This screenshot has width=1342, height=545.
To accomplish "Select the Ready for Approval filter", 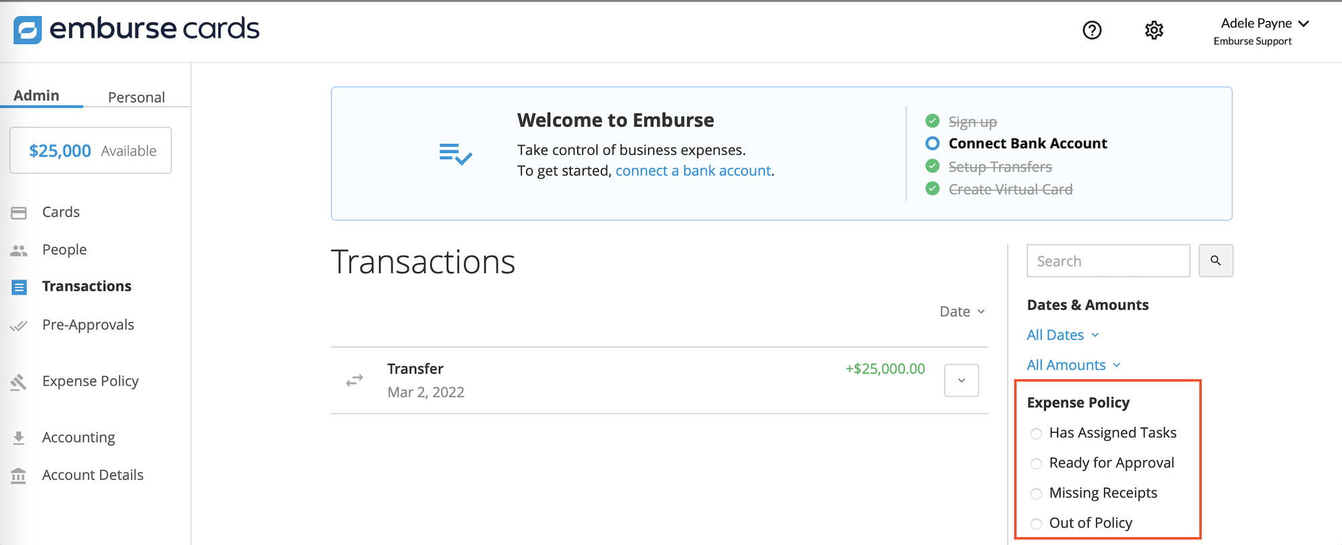I will [1036, 464].
